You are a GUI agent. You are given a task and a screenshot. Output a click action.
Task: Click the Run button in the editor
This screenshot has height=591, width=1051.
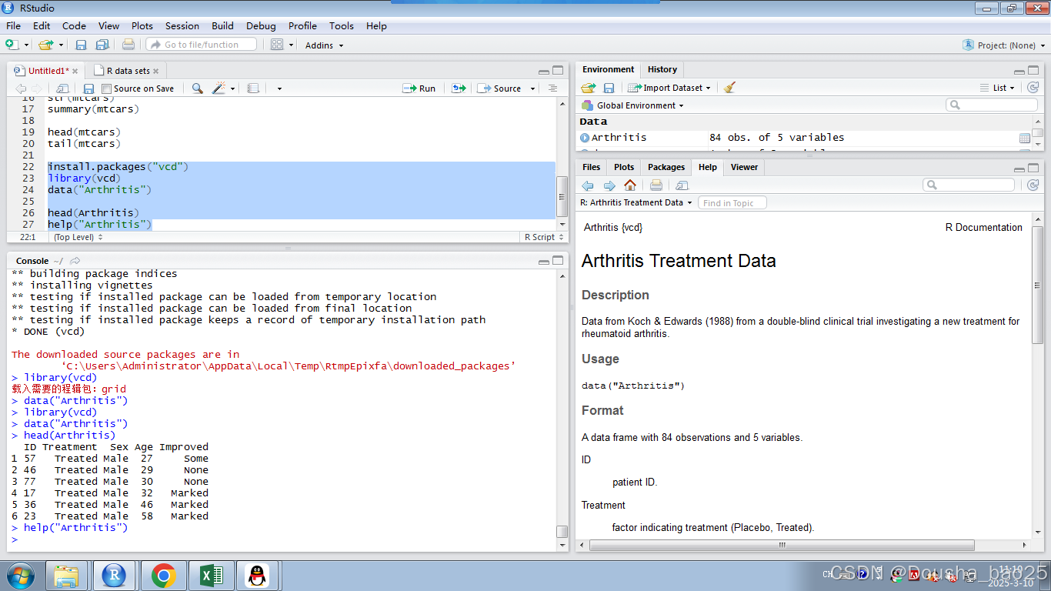pyautogui.click(x=419, y=88)
